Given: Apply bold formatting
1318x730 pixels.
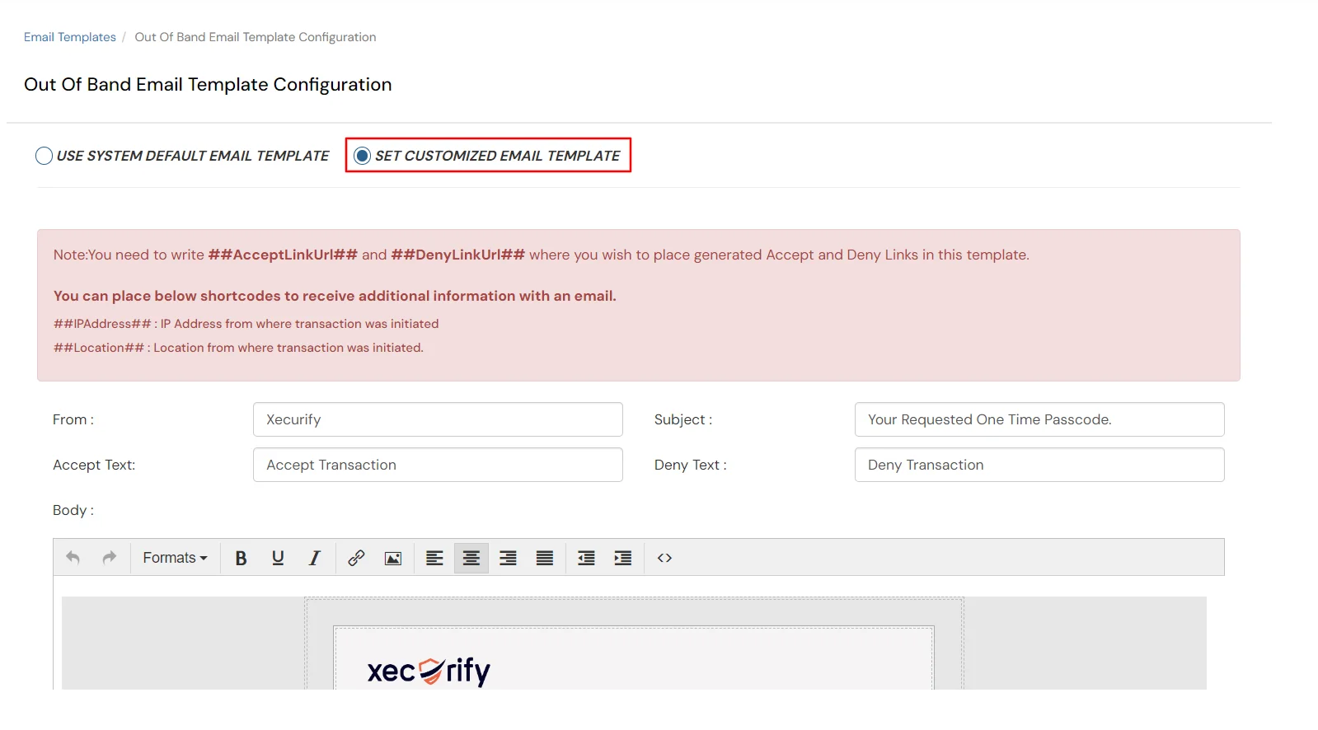Looking at the screenshot, I should point(241,558).
